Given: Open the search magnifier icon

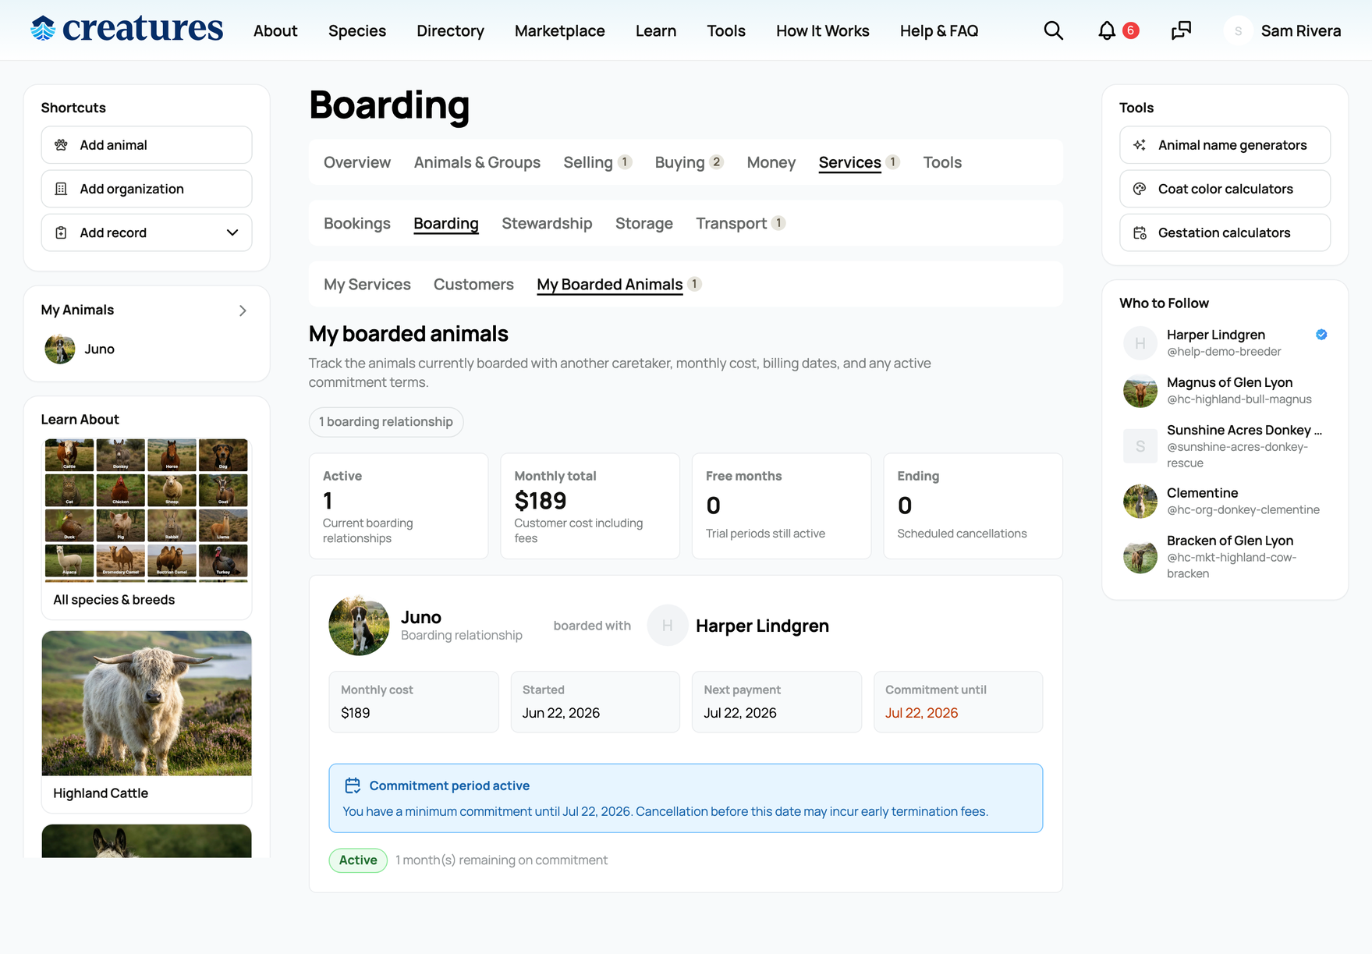Looking at the screenshot, I should 1053,30.
